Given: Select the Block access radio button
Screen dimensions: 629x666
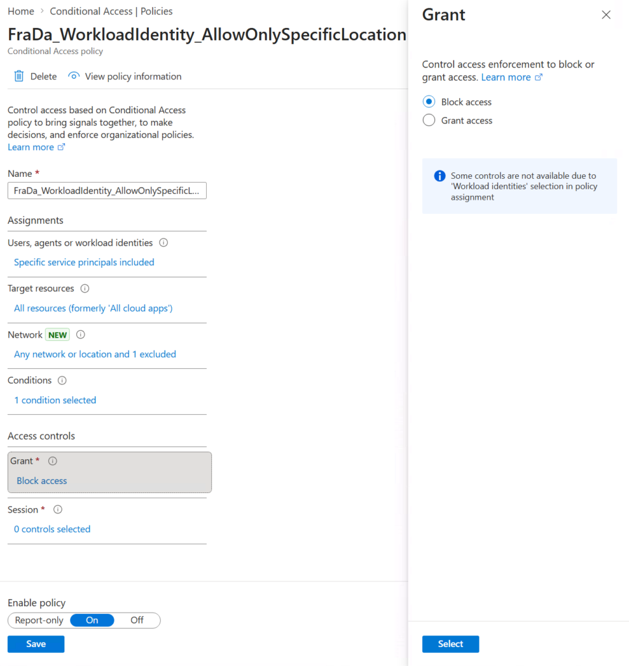Looking at the screenshot, I should tap(429, 101).
